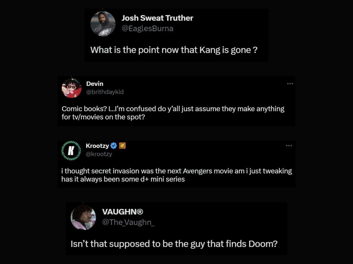Click the Krootzy K logo avatar
Screen dimensions: 353x264
tap(71, 150)
